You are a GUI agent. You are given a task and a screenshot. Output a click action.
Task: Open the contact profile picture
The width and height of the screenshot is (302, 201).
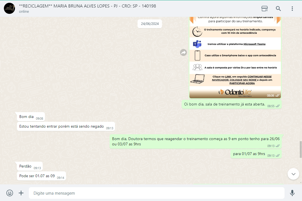9,8
